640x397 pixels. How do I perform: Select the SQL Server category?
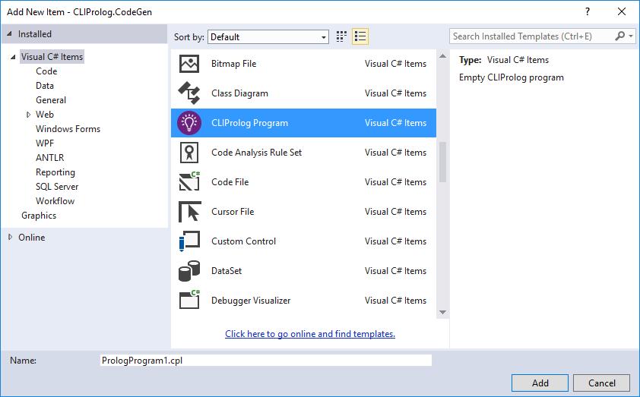(x=57, y=187)
